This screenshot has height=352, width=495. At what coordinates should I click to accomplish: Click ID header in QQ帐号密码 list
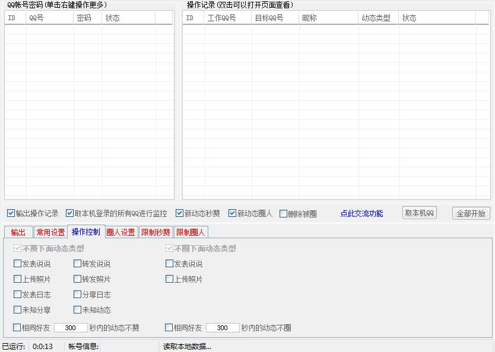pos(15,18)
